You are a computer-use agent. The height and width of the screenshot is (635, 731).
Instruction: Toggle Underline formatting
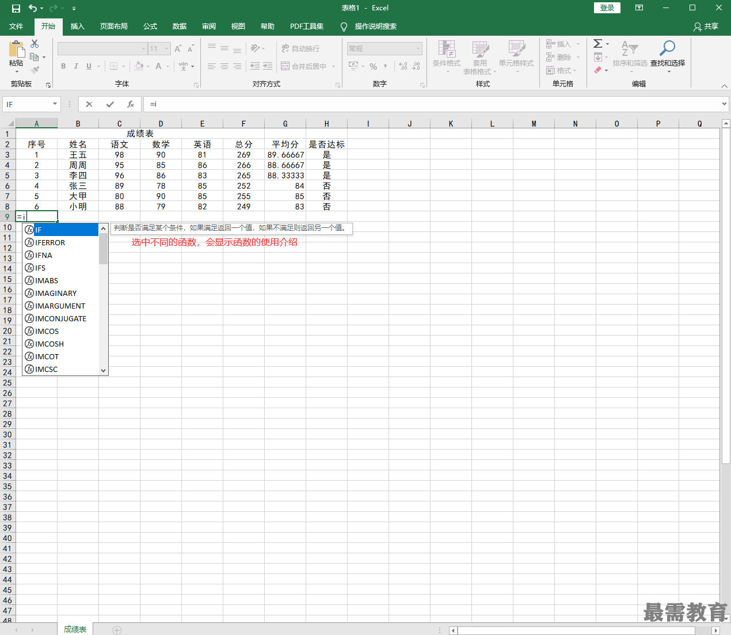point(89,66)
